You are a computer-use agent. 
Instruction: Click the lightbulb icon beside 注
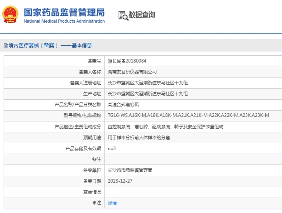94,203
